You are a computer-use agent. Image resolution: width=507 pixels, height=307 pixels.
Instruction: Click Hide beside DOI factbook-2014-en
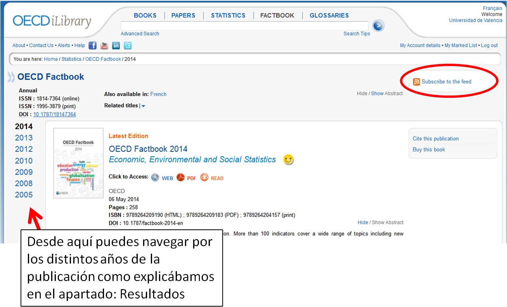click(363, 222)
